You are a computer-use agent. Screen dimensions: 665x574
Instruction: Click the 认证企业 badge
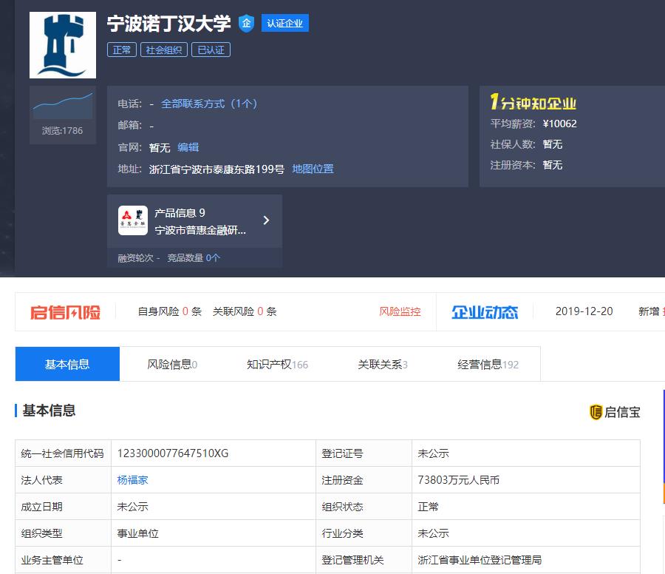click(x=285, y=23)
